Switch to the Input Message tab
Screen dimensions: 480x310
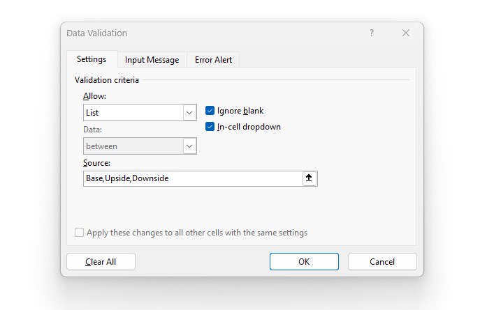coord(152,60)
